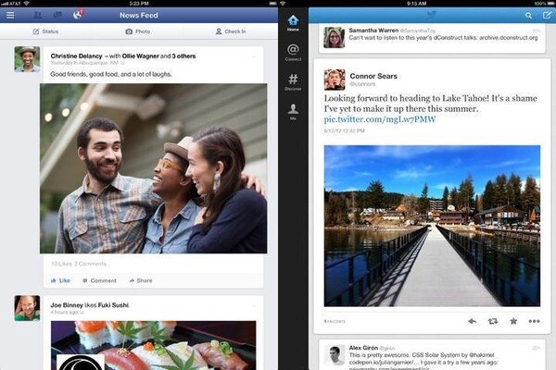The height and width of the screenshot is (370, 556).
Task: Open Facebook notifications globe icon
Action: (78, 15)
